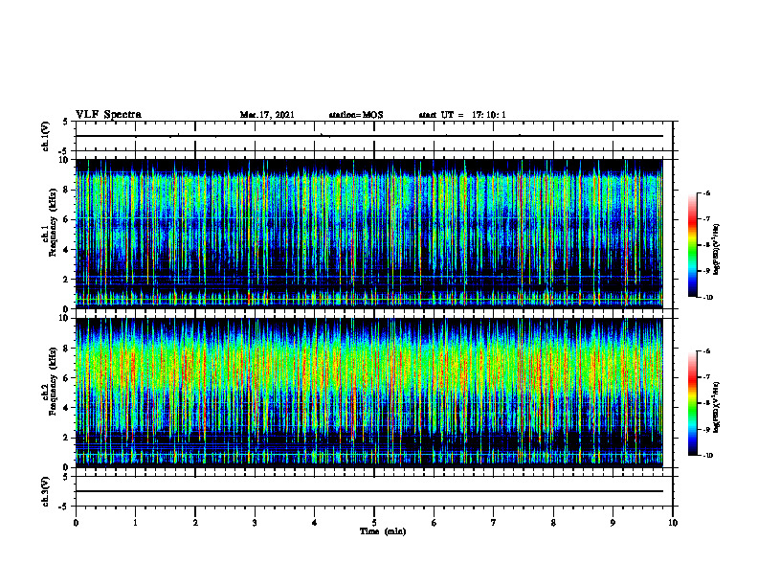The image size is (758, 586).
Task: Click the "VLF Spectra" plot title
Action: coord(108,115)
